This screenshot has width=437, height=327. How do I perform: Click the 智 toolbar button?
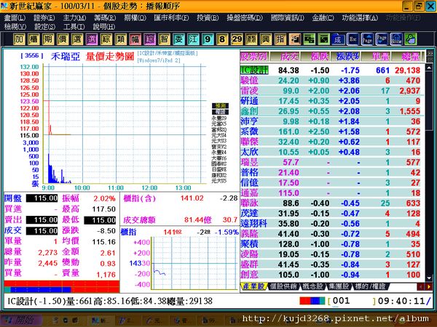coord(164,39)
